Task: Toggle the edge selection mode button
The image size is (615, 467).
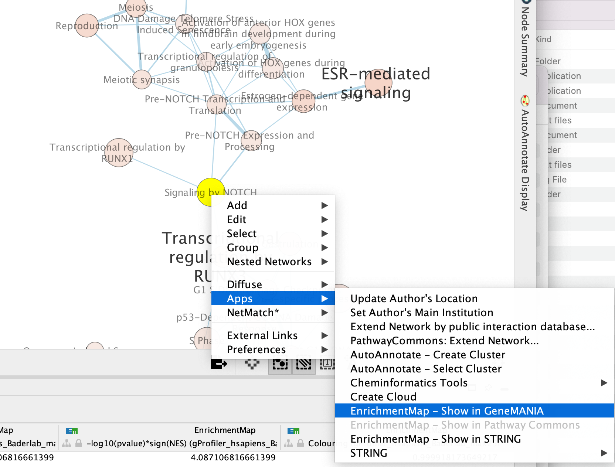Action: point(303,364)
